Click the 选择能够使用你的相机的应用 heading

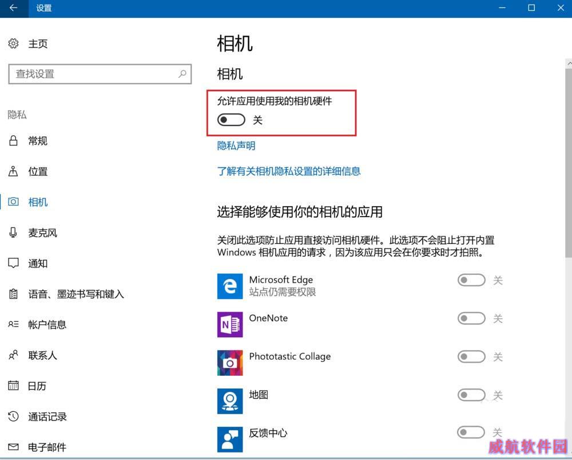[x=300, y=212]
